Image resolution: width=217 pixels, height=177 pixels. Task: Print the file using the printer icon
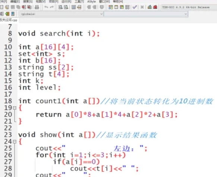(x=37, y=7)
